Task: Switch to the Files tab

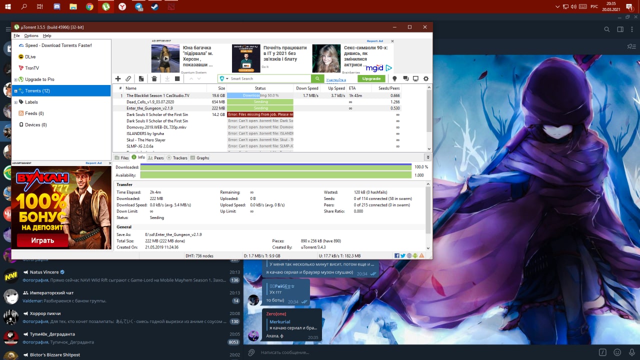Action: (x=121, y=157)
